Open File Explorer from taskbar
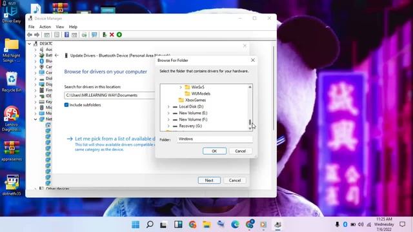Screen dimensions: 413x232 [206, 224]
